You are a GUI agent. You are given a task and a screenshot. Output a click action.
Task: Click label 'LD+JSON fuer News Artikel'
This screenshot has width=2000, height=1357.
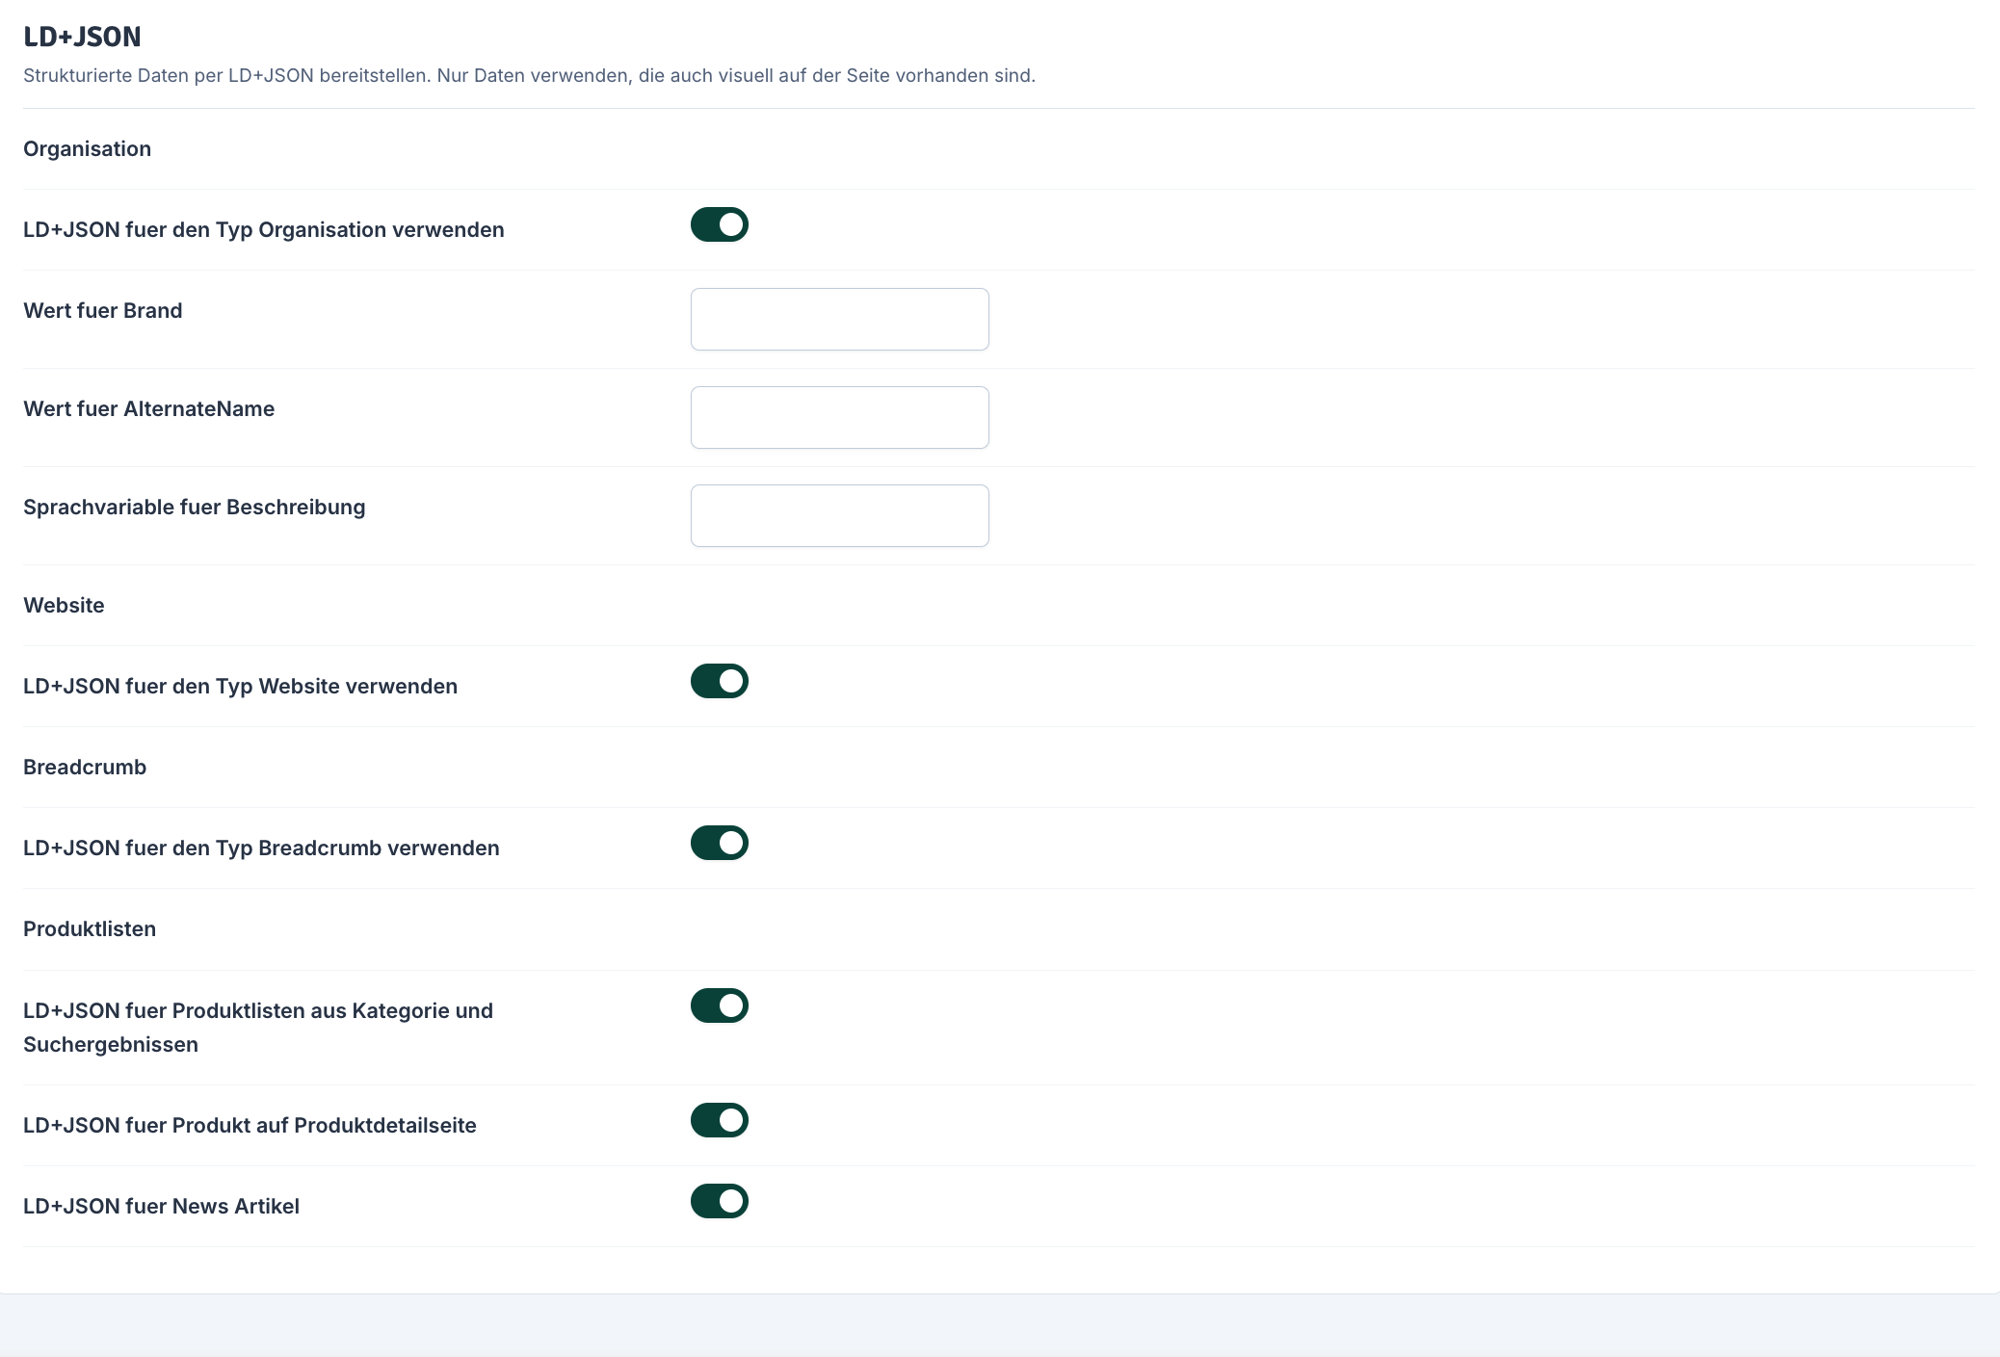[x=161, y=1206]
